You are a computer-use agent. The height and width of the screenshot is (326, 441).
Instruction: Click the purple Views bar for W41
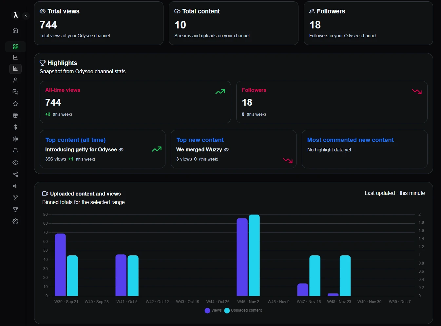121,275
